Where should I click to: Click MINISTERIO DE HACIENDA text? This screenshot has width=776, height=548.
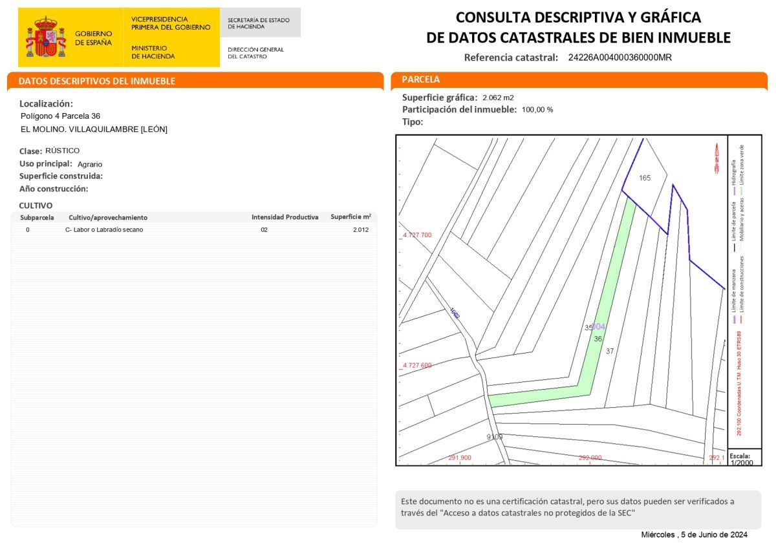pyautogui.click(x=153, y=52)
